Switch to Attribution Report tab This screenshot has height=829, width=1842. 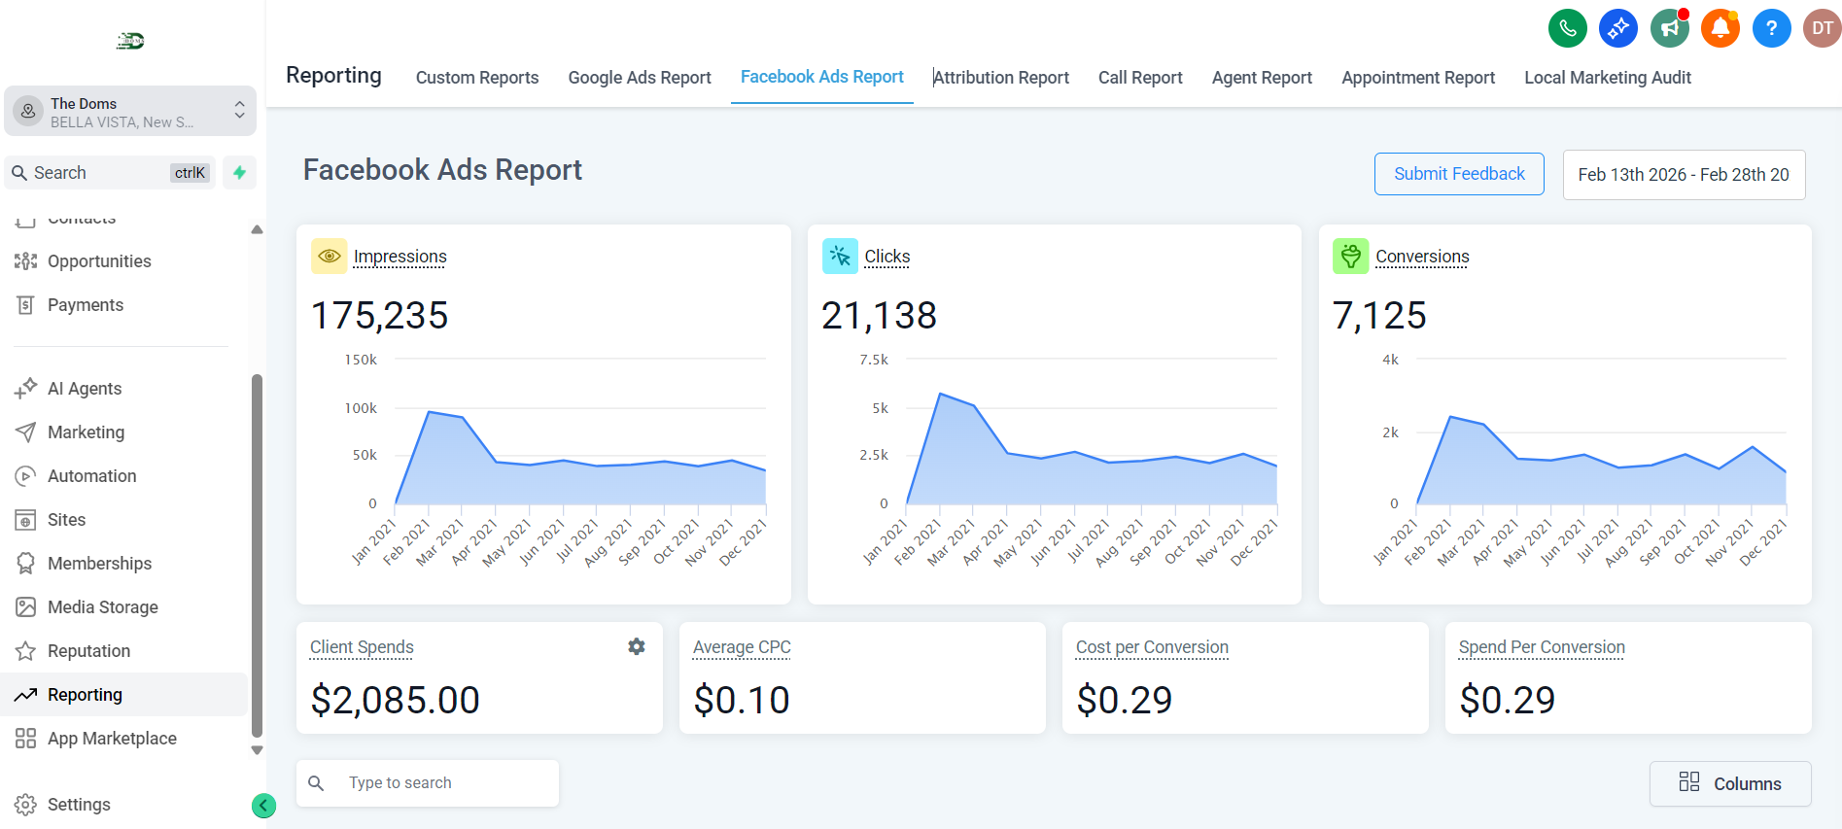1001,78
